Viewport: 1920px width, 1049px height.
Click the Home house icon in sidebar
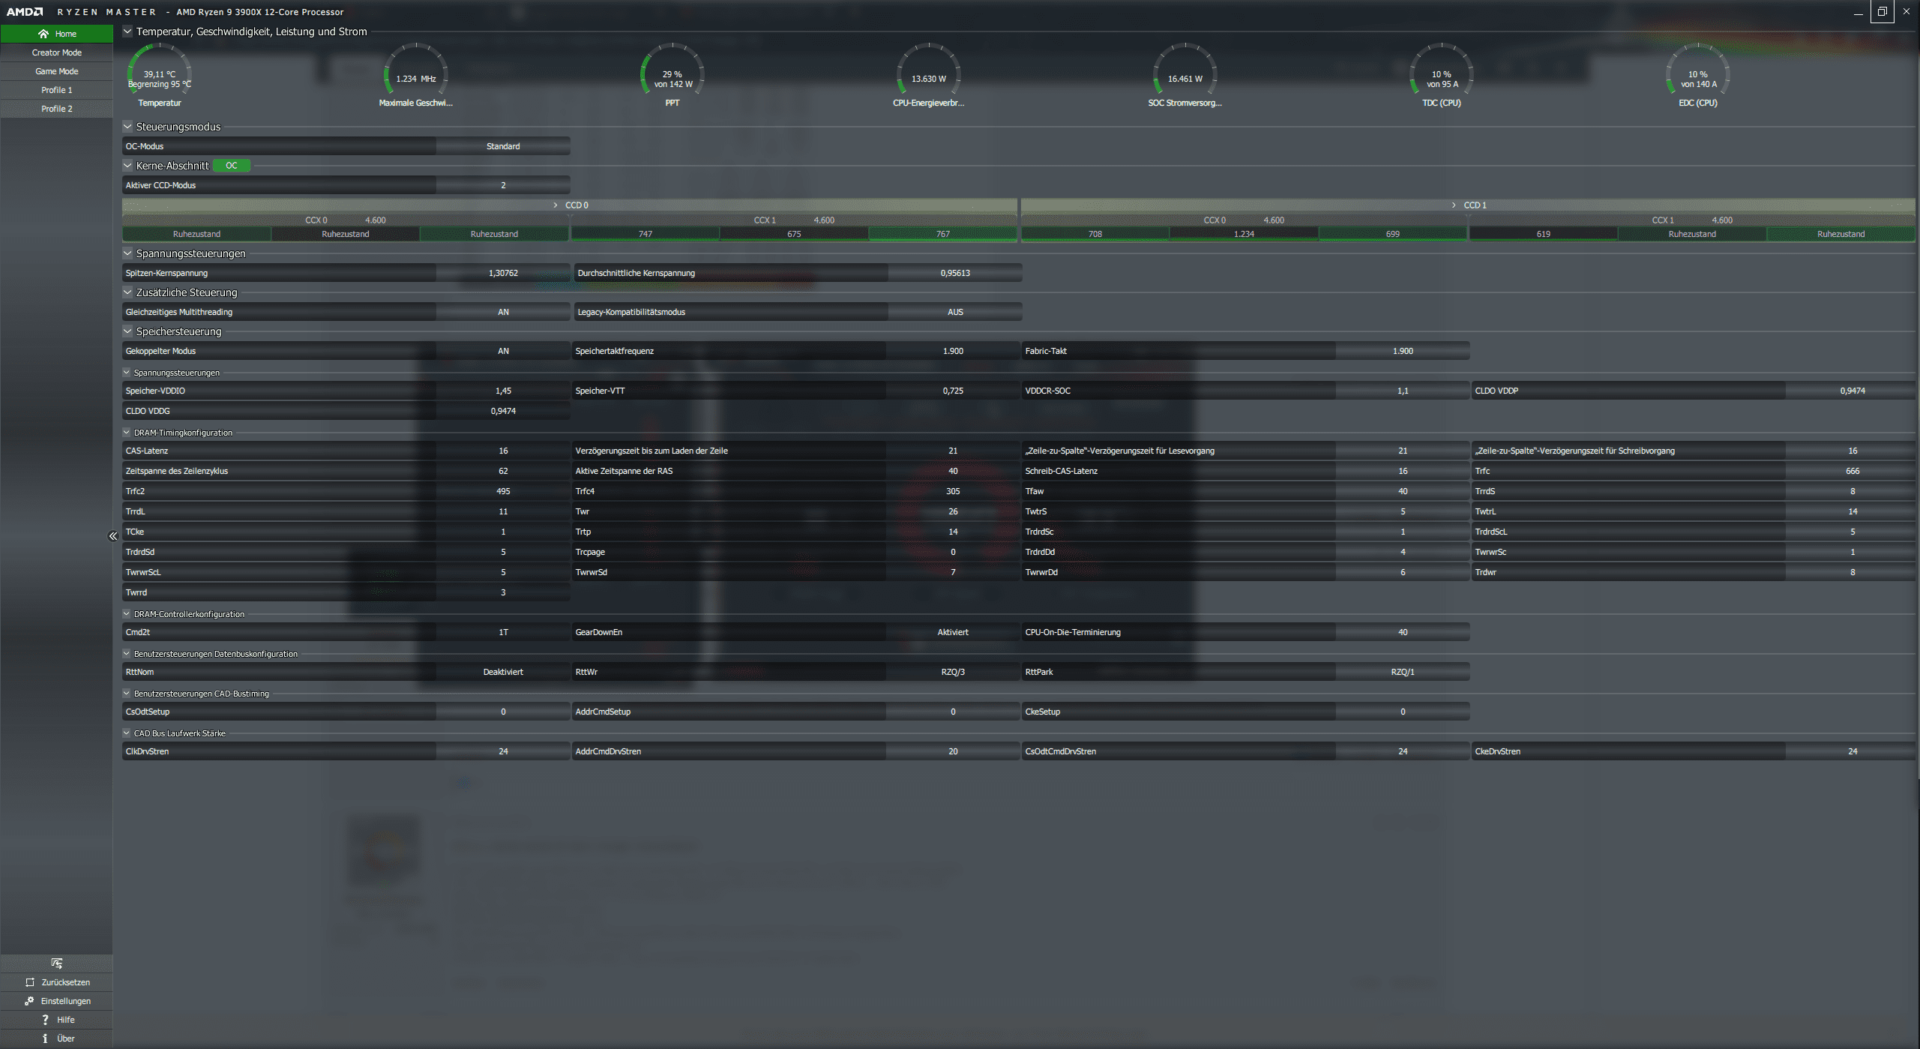[43, 34]
